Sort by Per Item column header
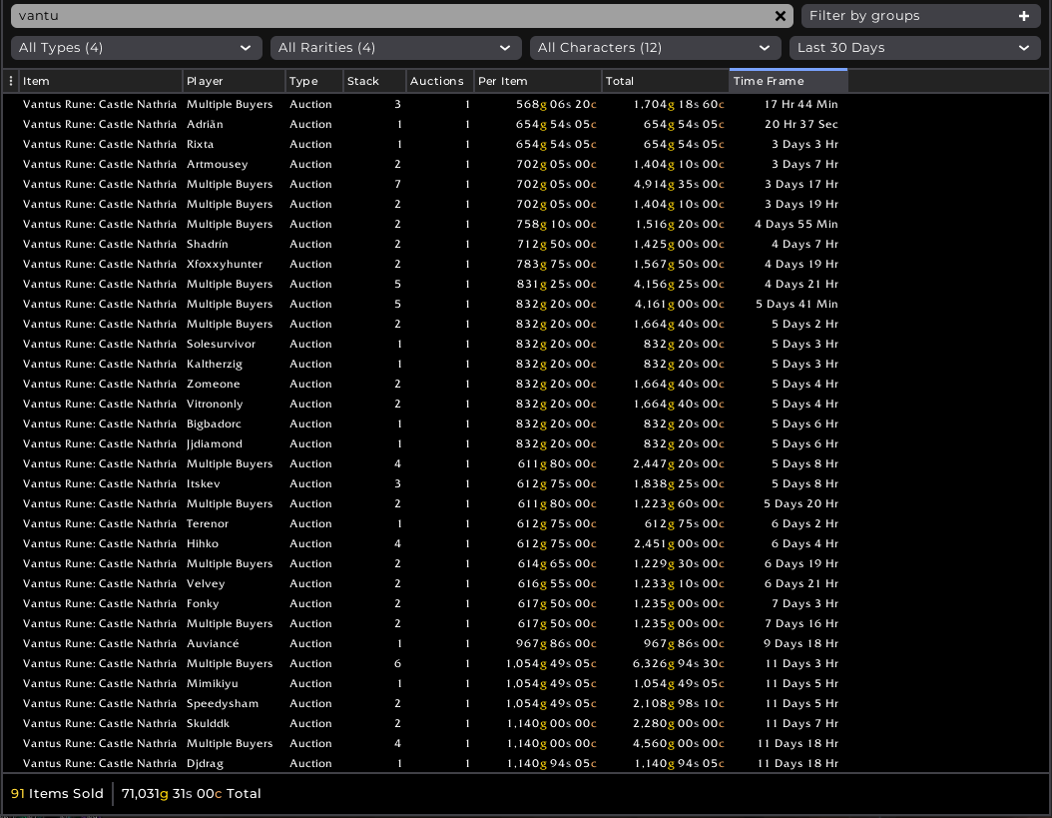Screen dimensions: 1052x818 (537, 81)
